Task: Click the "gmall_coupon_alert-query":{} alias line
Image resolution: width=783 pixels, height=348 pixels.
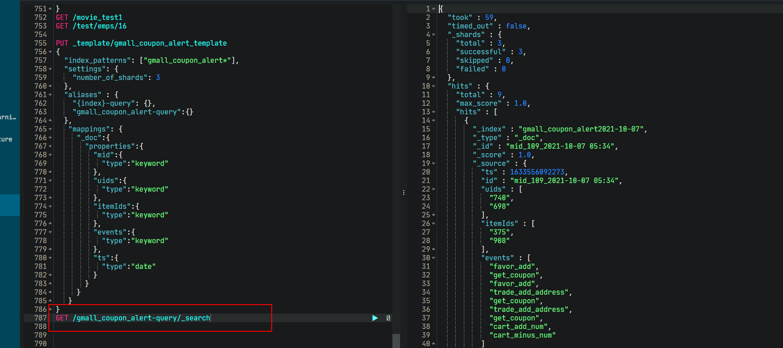Action: point(133,112)
